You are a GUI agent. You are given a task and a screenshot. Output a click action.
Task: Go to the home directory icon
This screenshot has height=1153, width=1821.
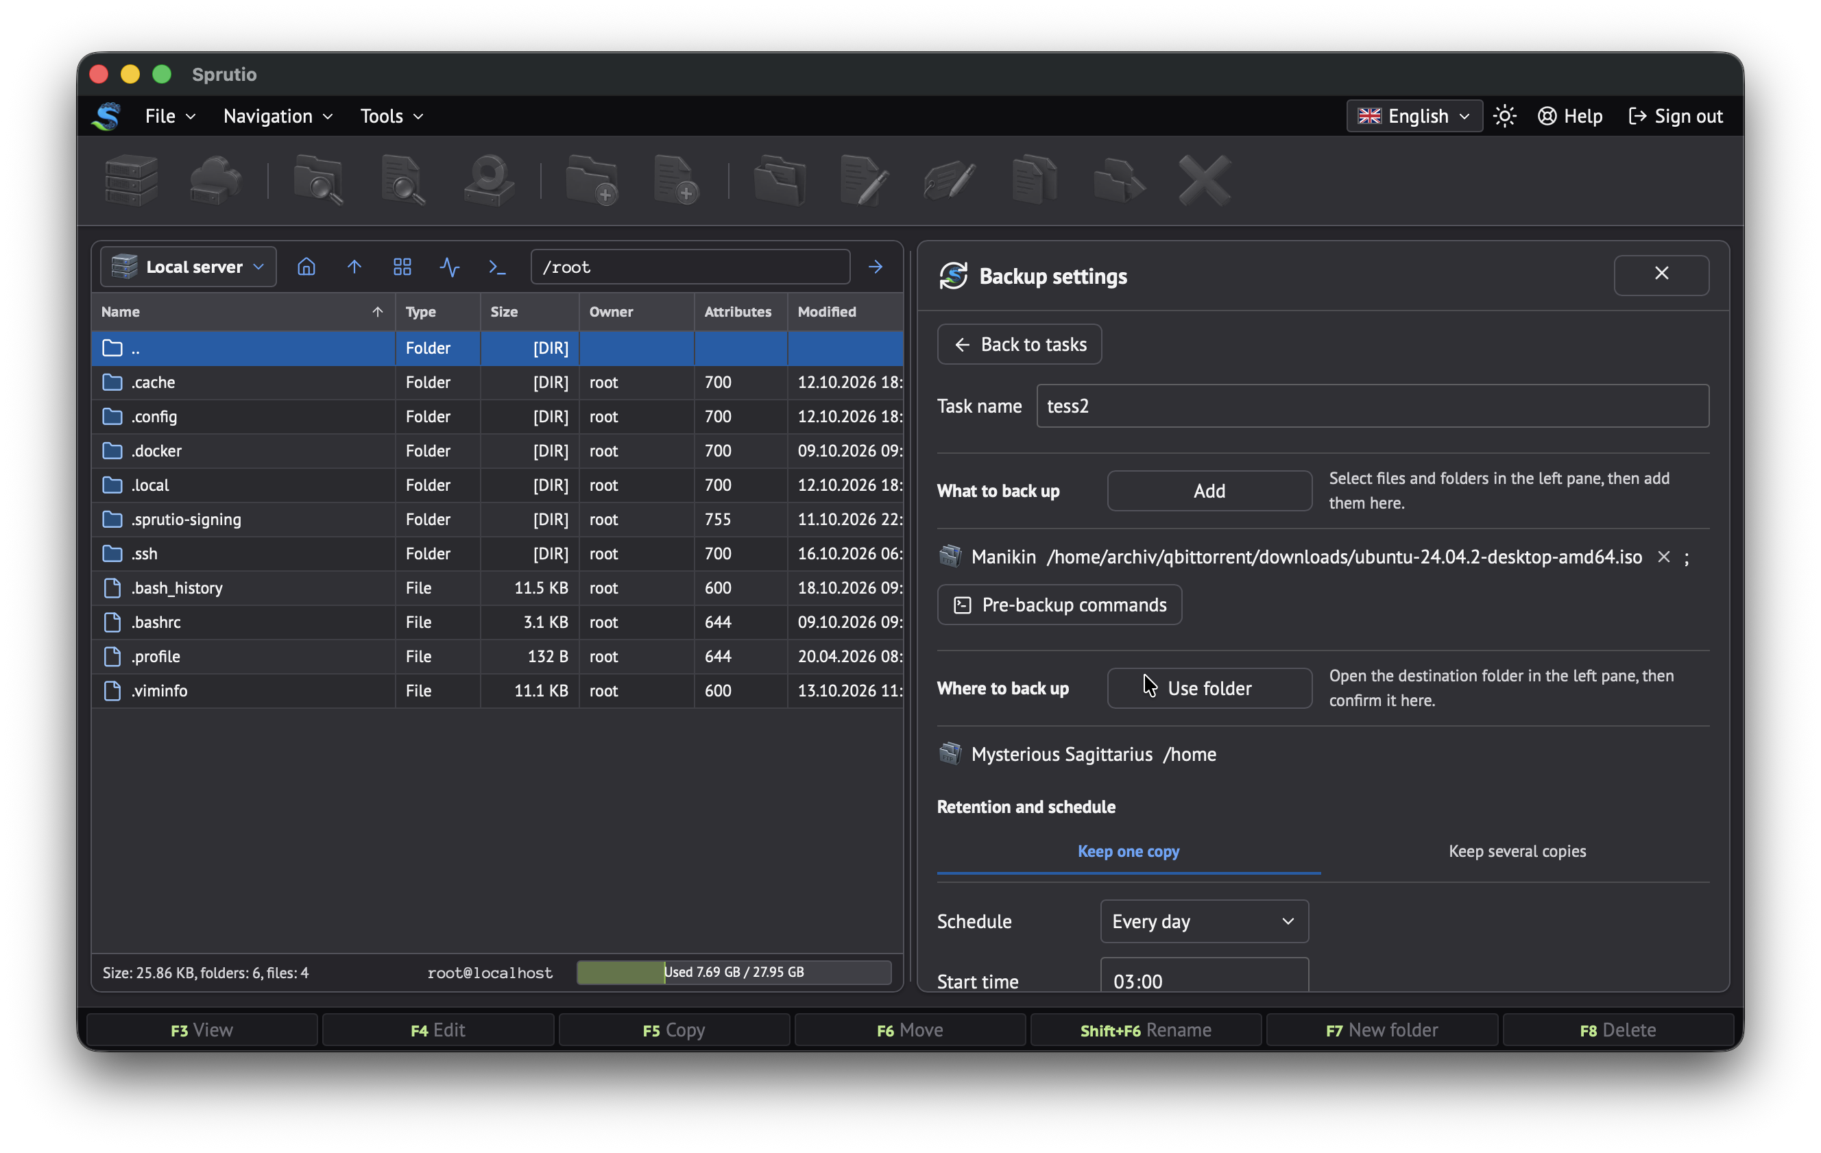click(x=306, y=267)
